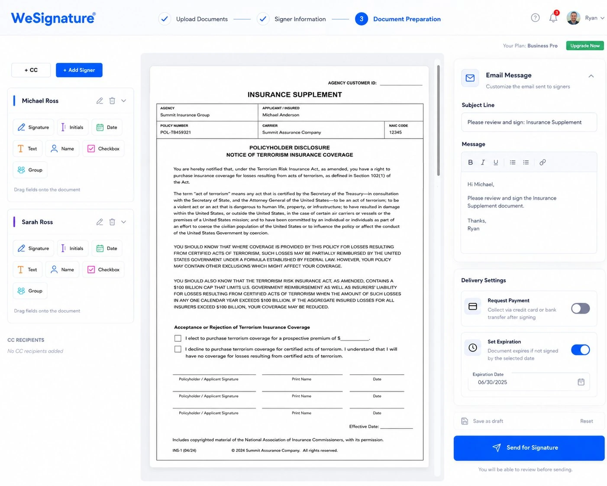This screenshot has height=486, width=607.
Task: Apply italic formatting in message editor
Action: [483, 162]
